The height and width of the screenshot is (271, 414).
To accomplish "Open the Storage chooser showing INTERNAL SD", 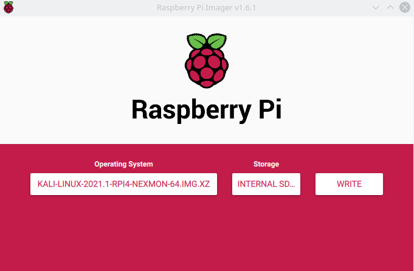I will (266, 184).
